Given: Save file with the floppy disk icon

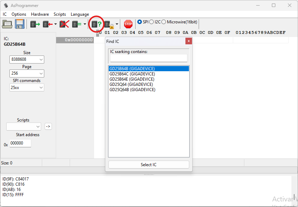Looking at the screenshot, I should (20, 24).
